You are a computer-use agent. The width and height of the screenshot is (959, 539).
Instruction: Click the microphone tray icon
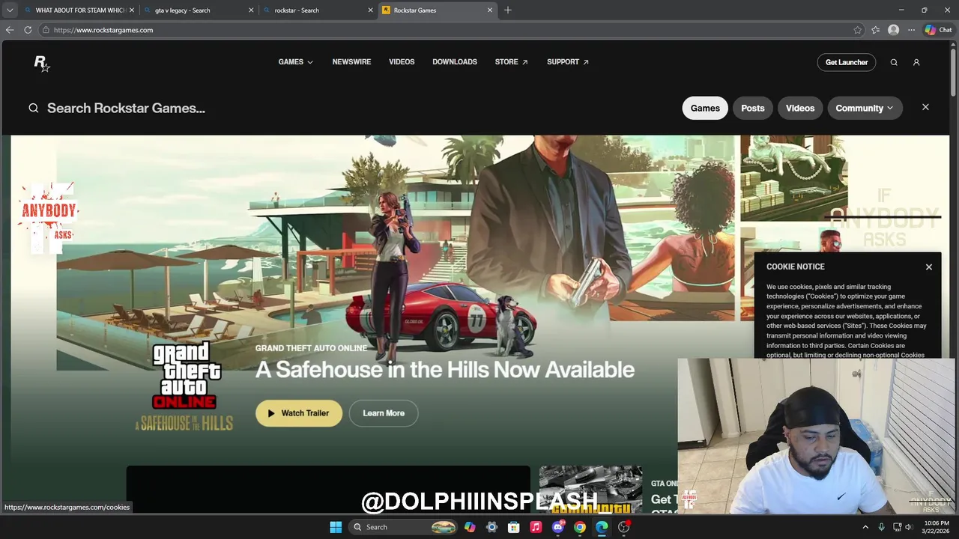tap(882, 527)
